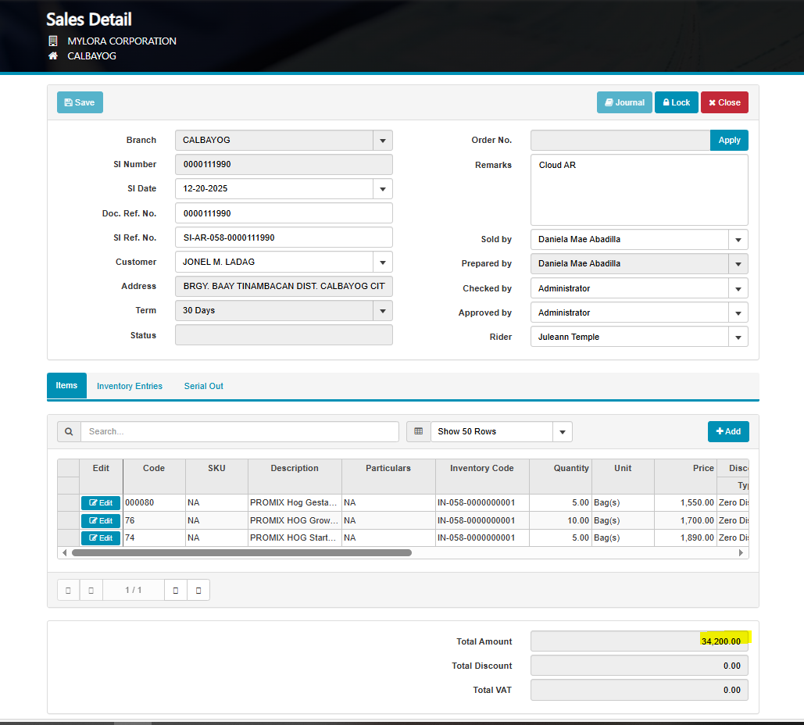The height and width of the screenshot is (725, 804).
Task: Expand the Customer dropdown
Action: click(x=382, y=262)
